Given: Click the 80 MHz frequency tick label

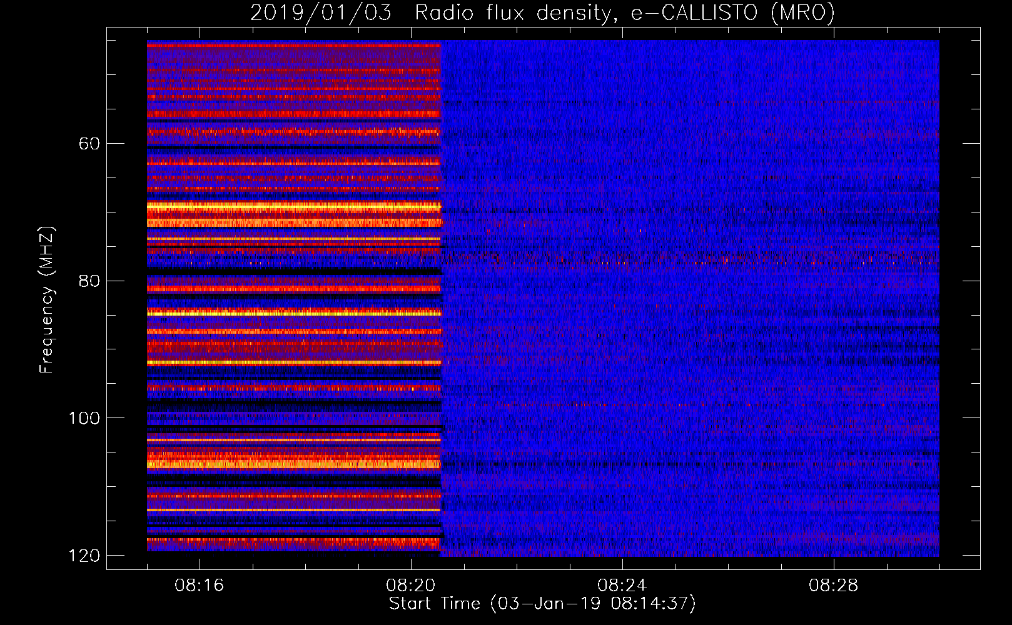Looking at the screenshot, I should [89, 281].
